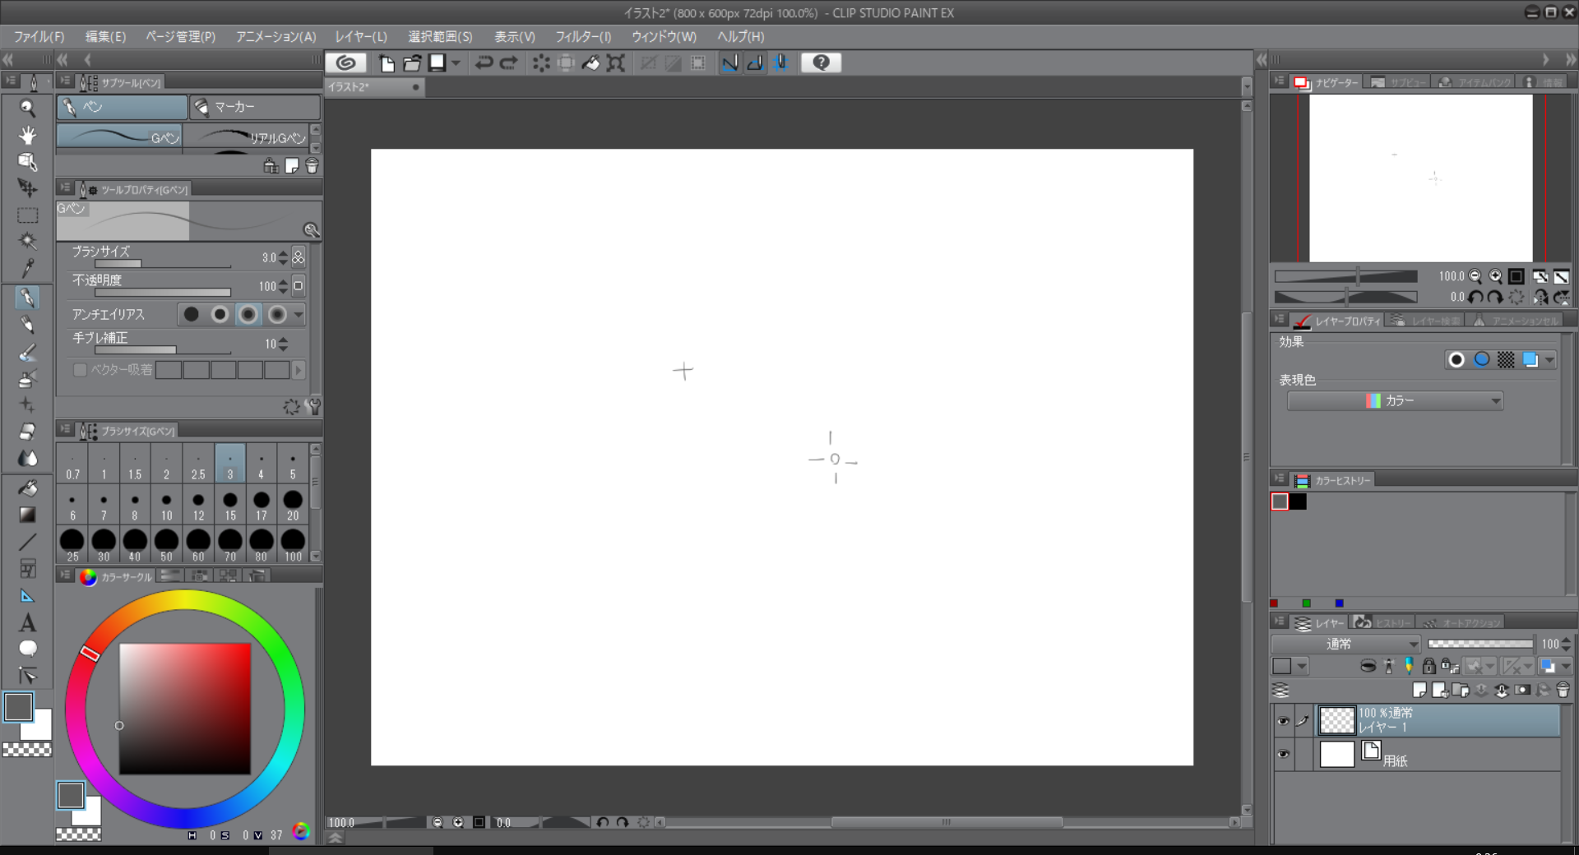The width and height of the screenshot is (1579, 855).
Task: Open the save options dropdown arrow
Action: [x=456, y=62]
